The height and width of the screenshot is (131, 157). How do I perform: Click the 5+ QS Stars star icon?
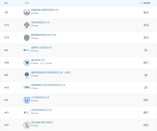pos(41,63)
